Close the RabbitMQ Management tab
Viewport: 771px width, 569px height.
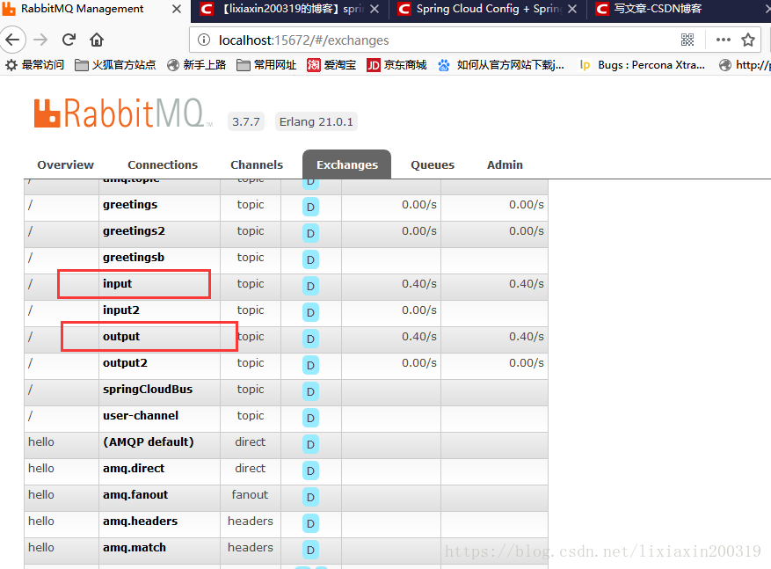point(177,10)
